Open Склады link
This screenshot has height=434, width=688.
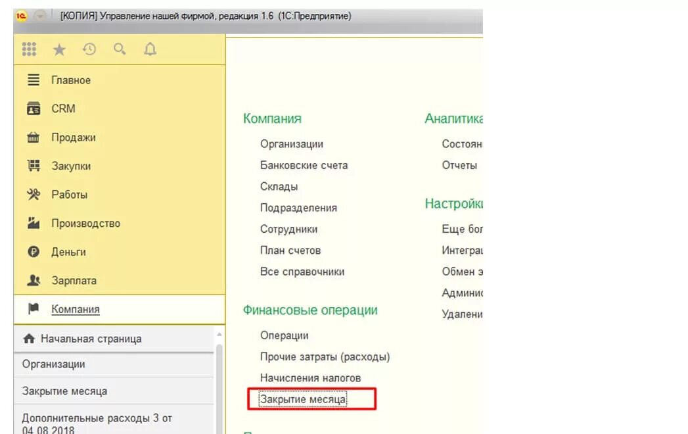[279, 187]
